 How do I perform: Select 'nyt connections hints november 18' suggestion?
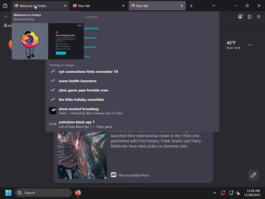(x=132, y=72)
